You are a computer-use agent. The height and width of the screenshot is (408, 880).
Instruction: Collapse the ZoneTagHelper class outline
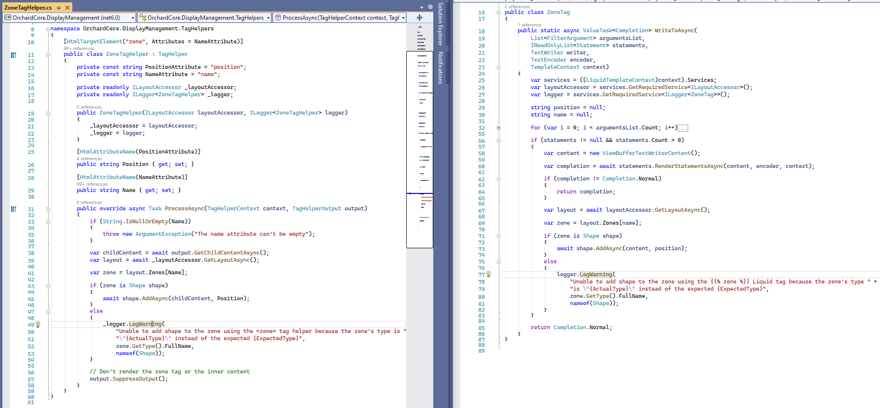click(48, 55)
